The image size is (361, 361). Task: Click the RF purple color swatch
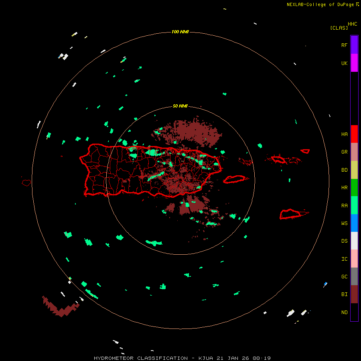pos(354,45)
